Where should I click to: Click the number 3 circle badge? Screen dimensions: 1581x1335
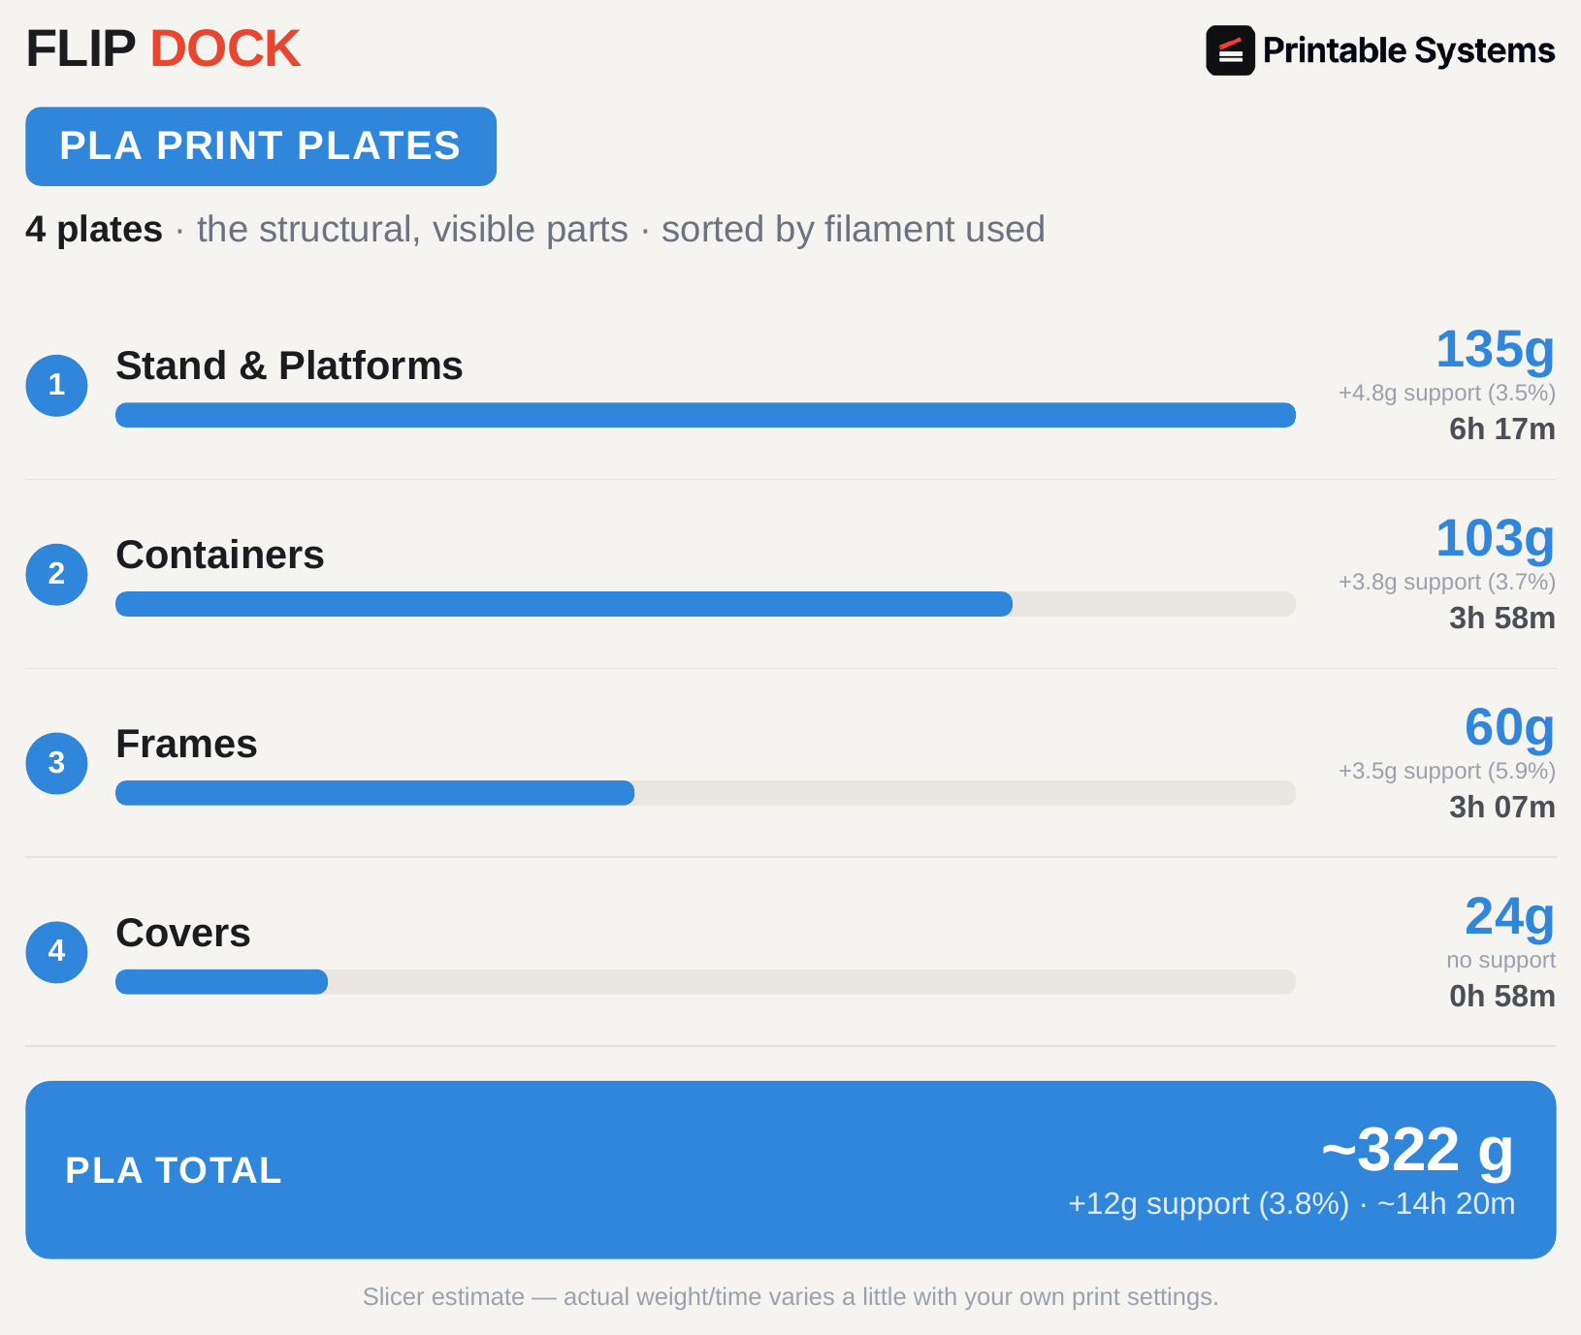click(57, 763)
